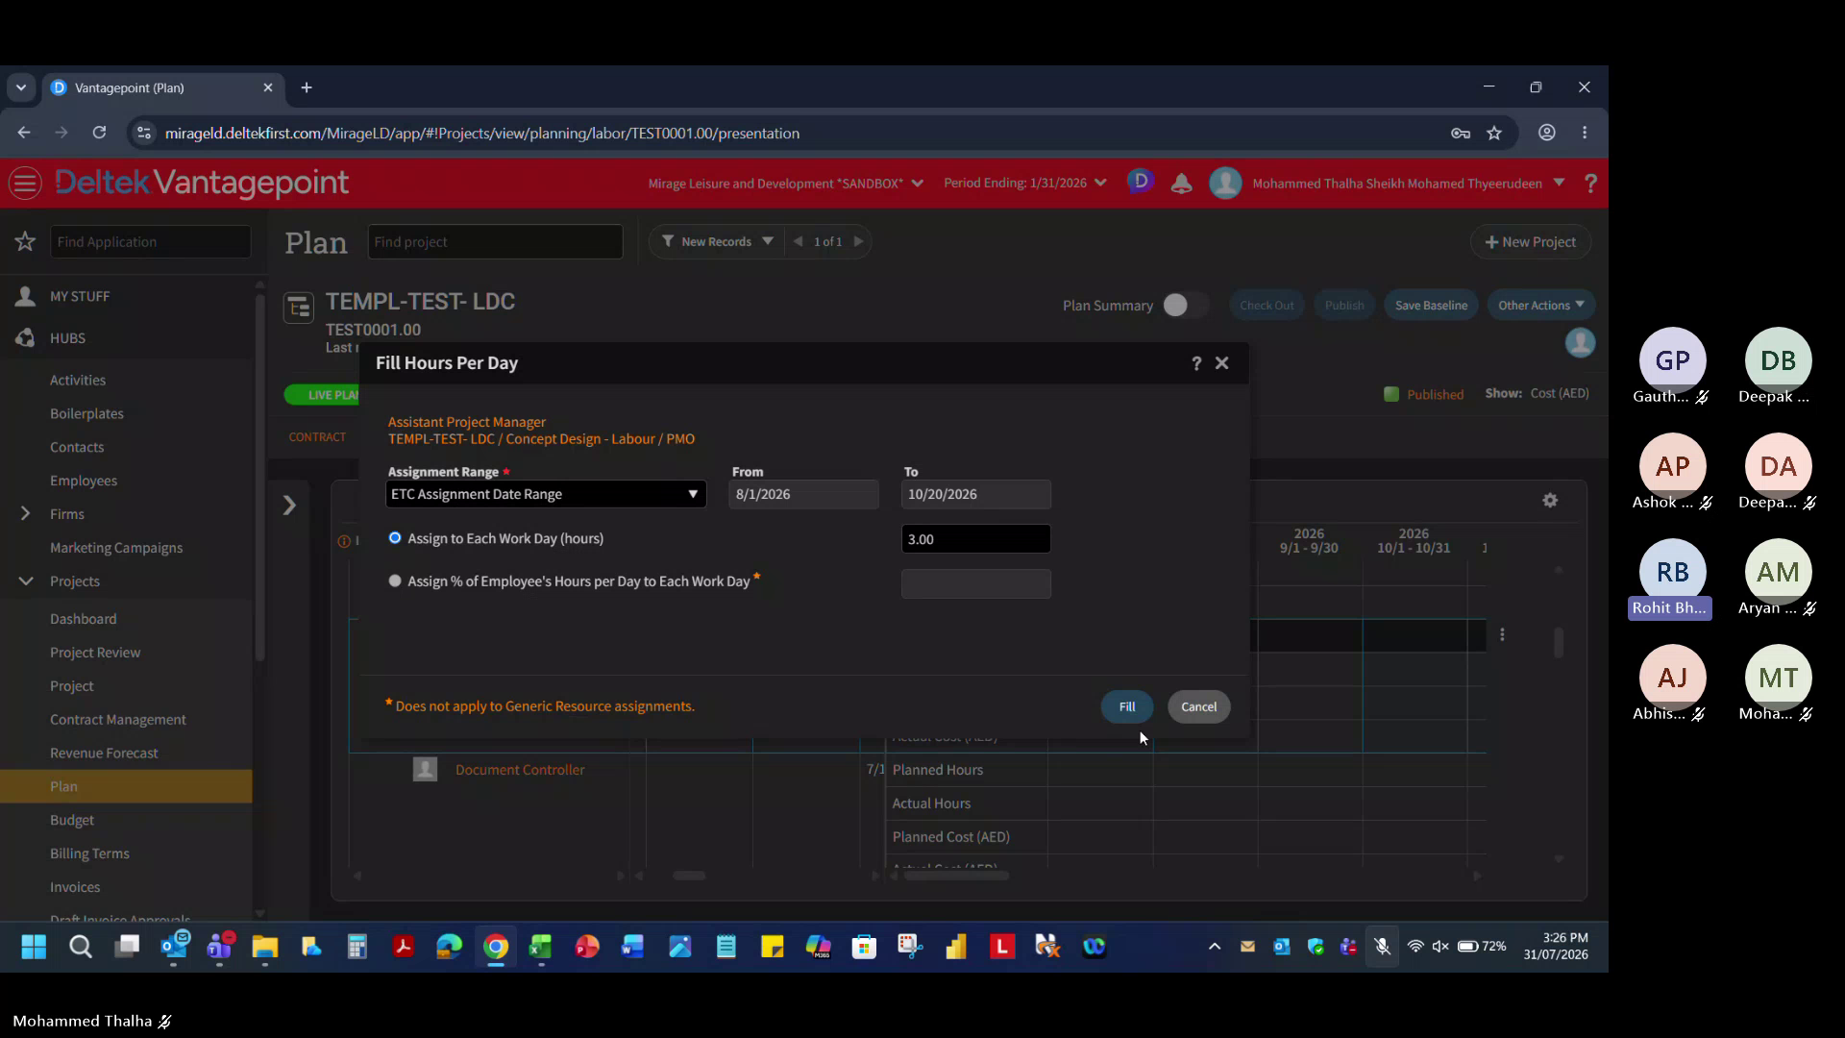The width and height of the screenshot is (1845, 1038).
Task: Open the notifications bell
Action: pos(1181,184)
